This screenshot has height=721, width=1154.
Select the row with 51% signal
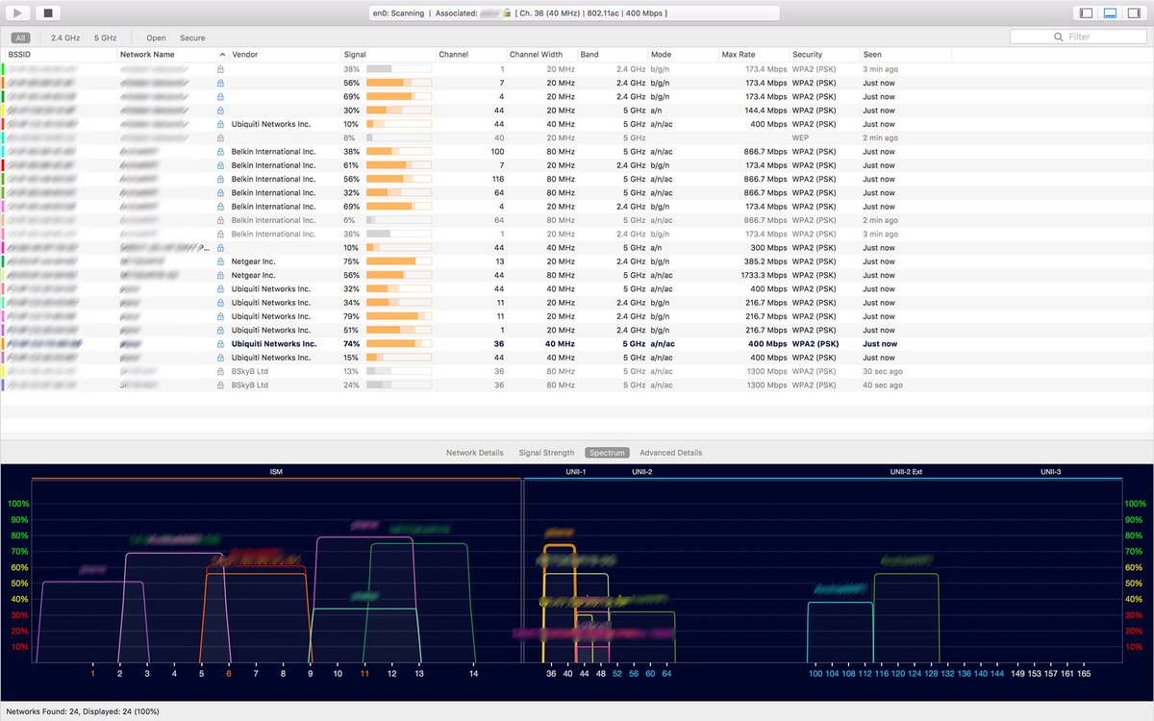[x=577, y=330]
